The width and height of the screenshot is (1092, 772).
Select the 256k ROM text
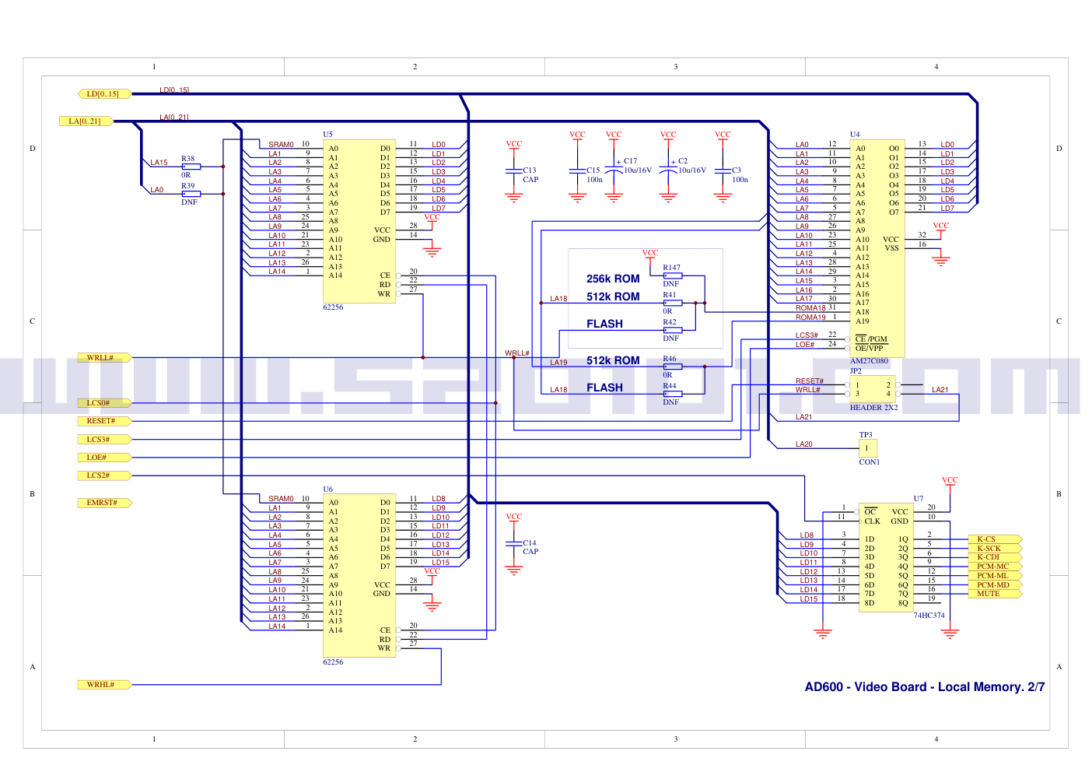(x=613, y=279)
